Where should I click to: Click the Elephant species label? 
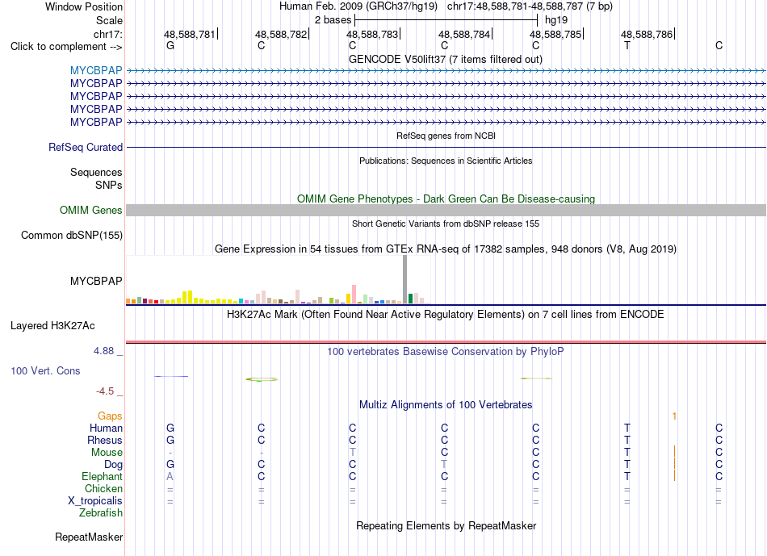[103, 477]
